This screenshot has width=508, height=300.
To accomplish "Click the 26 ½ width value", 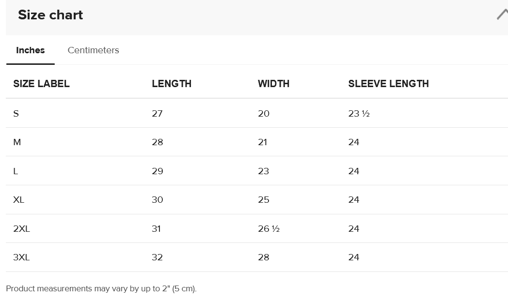I will pos(269,228).
